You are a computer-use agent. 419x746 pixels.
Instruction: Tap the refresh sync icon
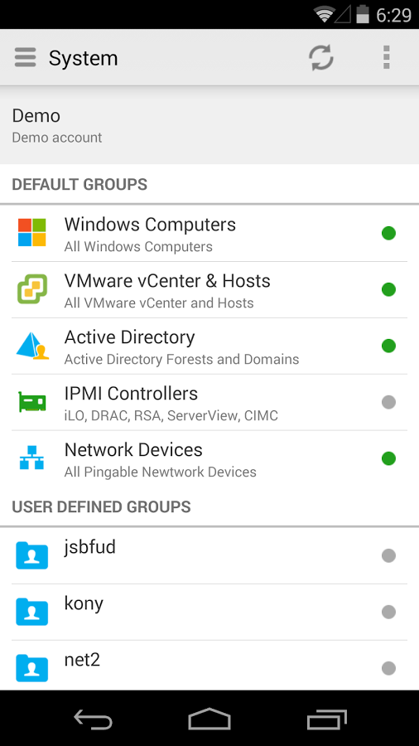tap(321, 58)
